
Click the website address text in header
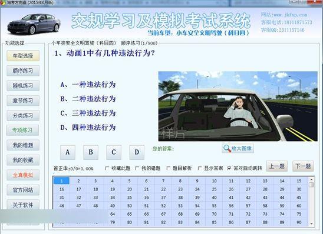pos(284,15)
